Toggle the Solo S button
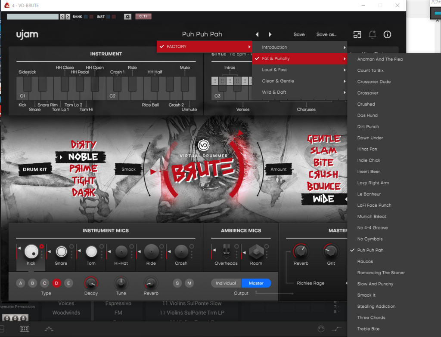The width and height of the screenshot is (441, 337). 177,283
